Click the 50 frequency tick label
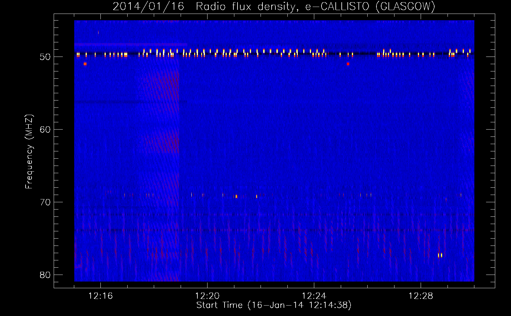Image resolution: width=511 pixels, height=316 pixels. (45, 57)
